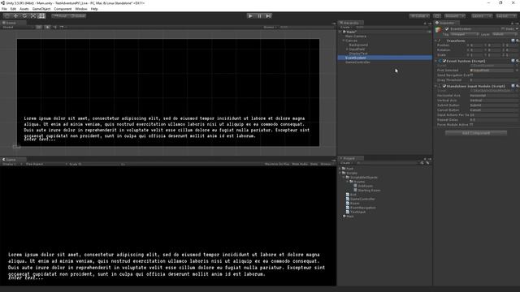Select the Inspector tab
The height and width of the screenshot is (292, 520).
446,23
